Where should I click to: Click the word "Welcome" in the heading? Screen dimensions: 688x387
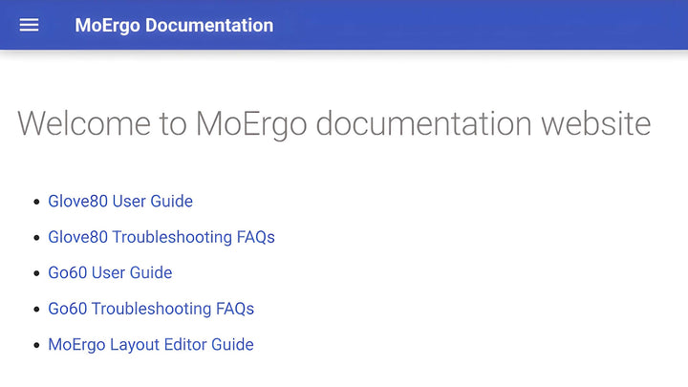[x=84, y=124]
